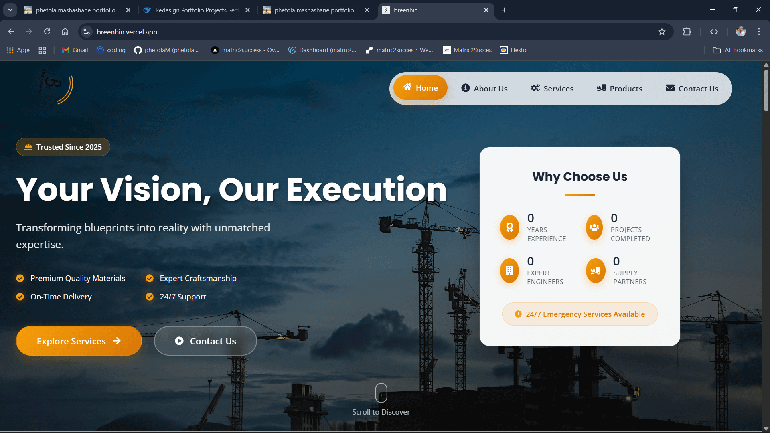Click the info icon beside About Us
Viewport: 770px width, 433px height.
coord(466,88)
